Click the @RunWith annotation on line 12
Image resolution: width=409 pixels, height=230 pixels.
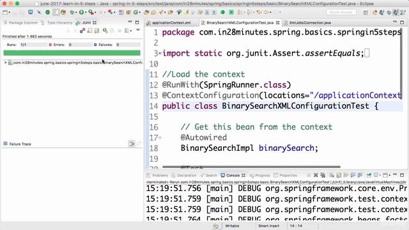pyautogui.click(x=180, y=85)
